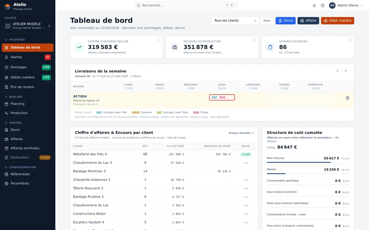
Task: Open Pointages in the sidebar
Action: click(x=28, y=67)
